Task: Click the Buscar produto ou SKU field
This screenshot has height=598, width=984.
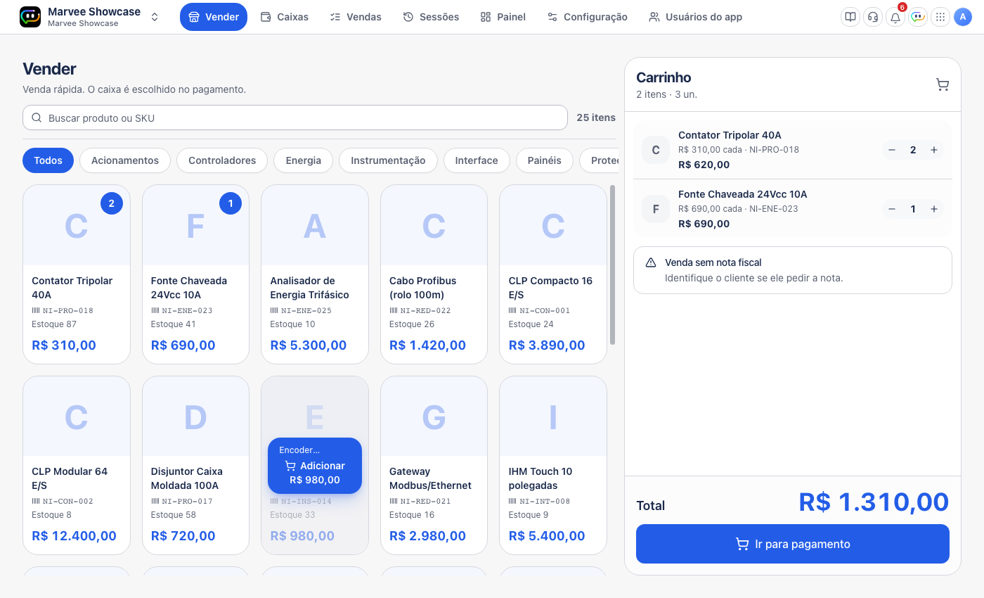Action: click(x=295, y=117)
